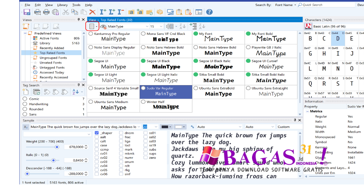Select Untagged Fonts view
Image resolution: width=364 pixels, height=191 pixels.
pos(52,67)
